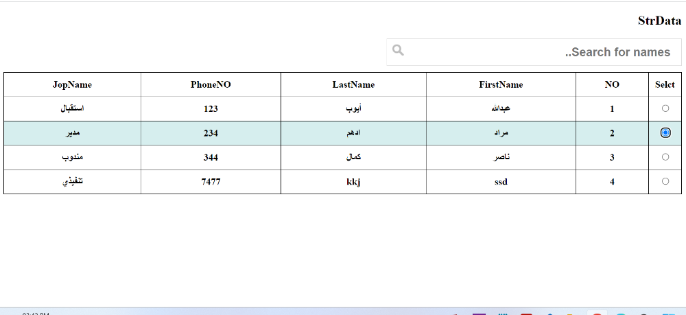This screenshot has width=686, height=315.
Task: Click phone number 123 cell
Action: click(211, 108)
